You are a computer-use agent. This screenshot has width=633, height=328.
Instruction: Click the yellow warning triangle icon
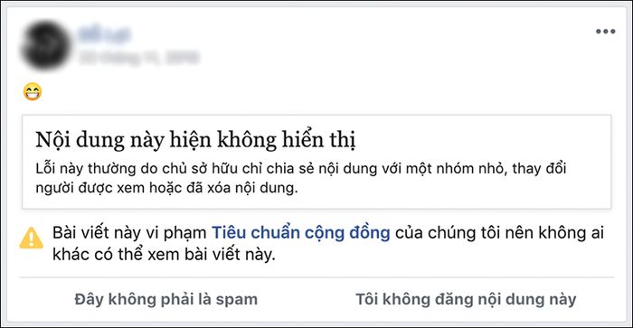(31, 238)
